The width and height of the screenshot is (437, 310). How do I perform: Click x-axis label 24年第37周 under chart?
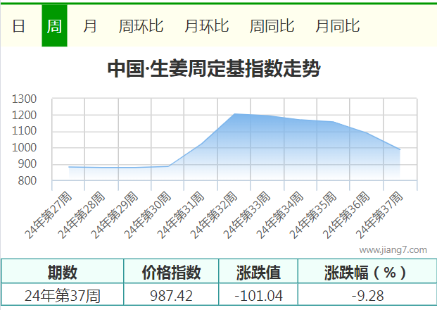coord(379,216)
